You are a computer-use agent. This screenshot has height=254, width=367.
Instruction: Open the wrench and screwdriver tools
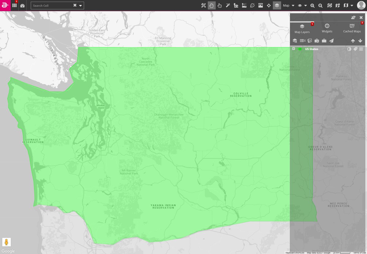point(204,6)
